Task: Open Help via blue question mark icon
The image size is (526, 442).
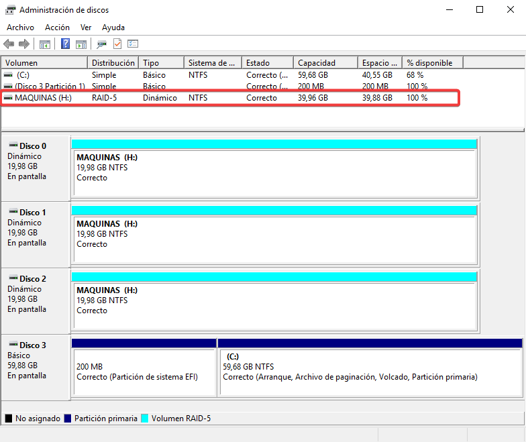Action: [66, 44]
